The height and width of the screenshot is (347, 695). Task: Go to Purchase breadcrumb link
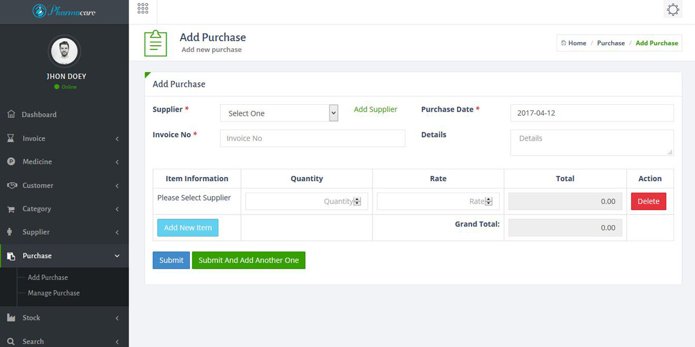click(611, 43)
